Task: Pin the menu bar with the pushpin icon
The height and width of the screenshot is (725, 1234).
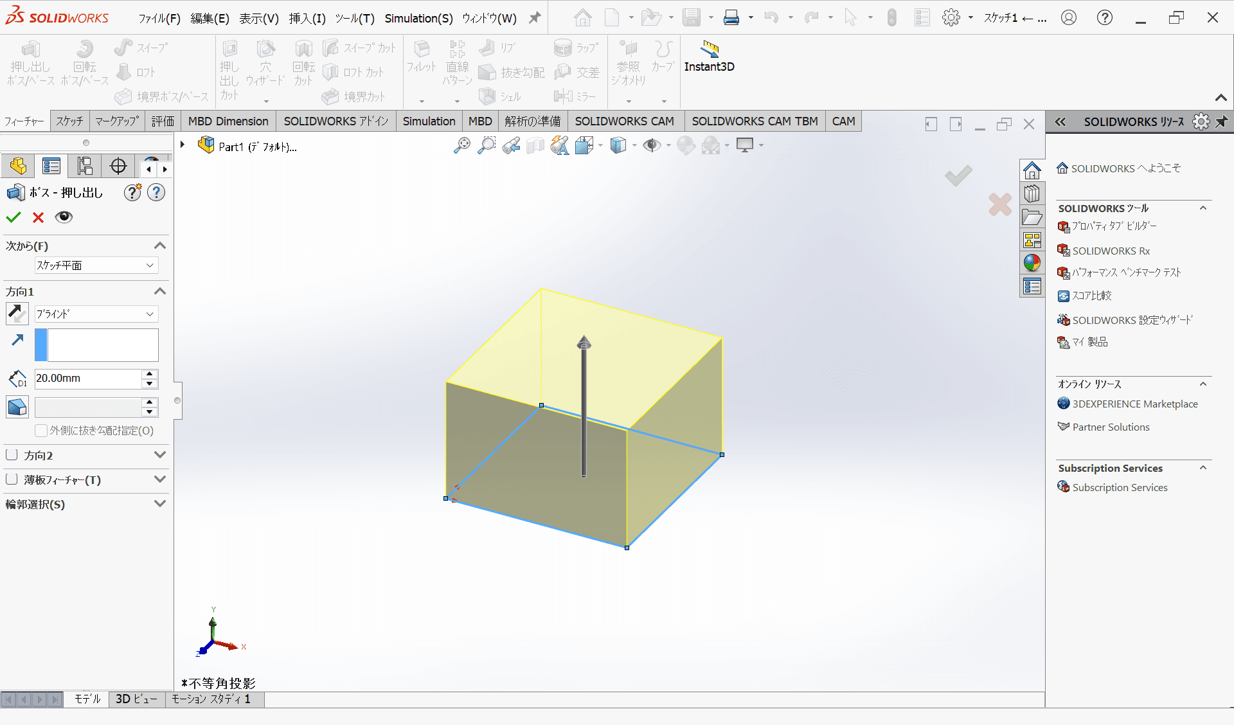Action: tap(535, 18)
